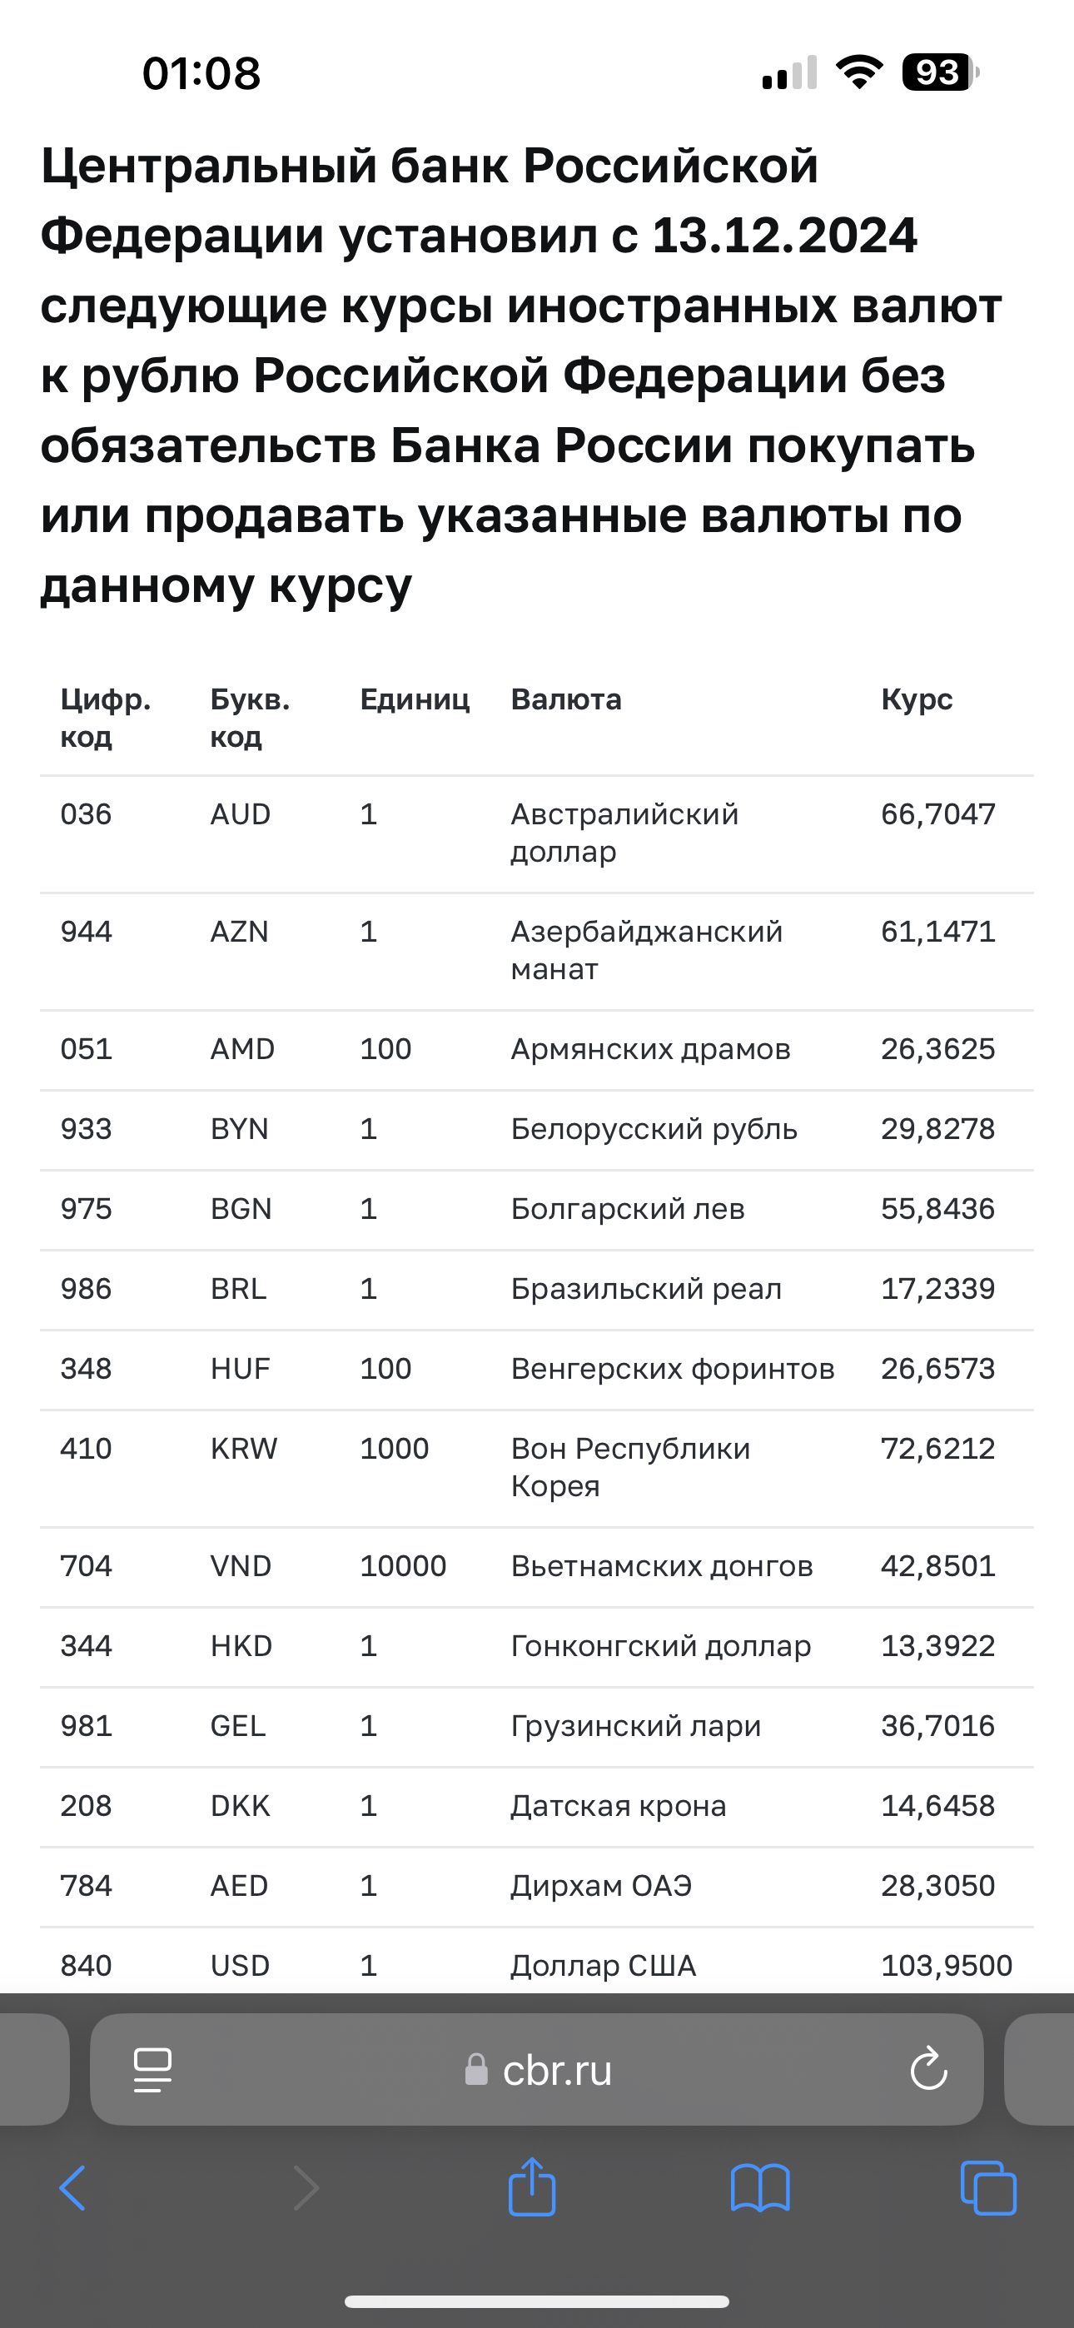This screenshot has width=1074, height=2328.
Task: Tap the Wi-Fi status icon
Action: 859,72
